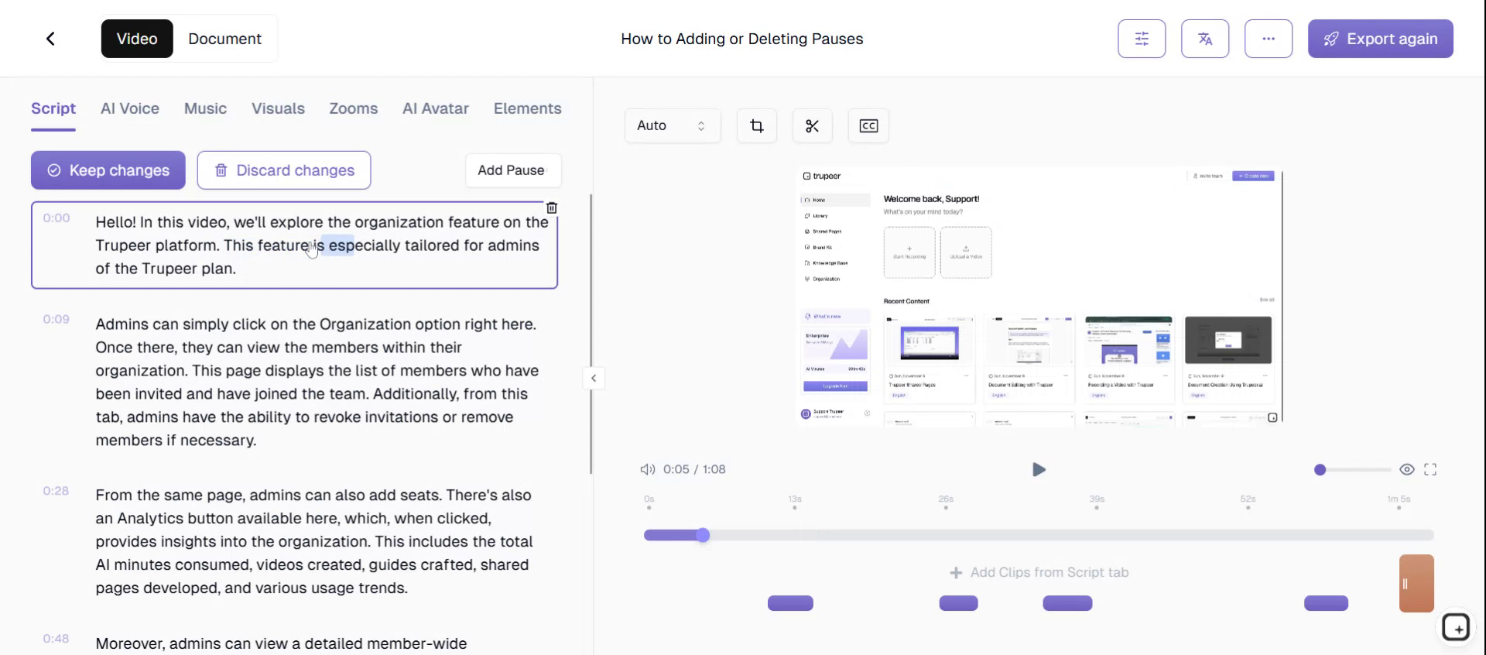Click the script panel scrollbar
Viewport: 1486px width, 655px height.
click(x=591, y=334)
